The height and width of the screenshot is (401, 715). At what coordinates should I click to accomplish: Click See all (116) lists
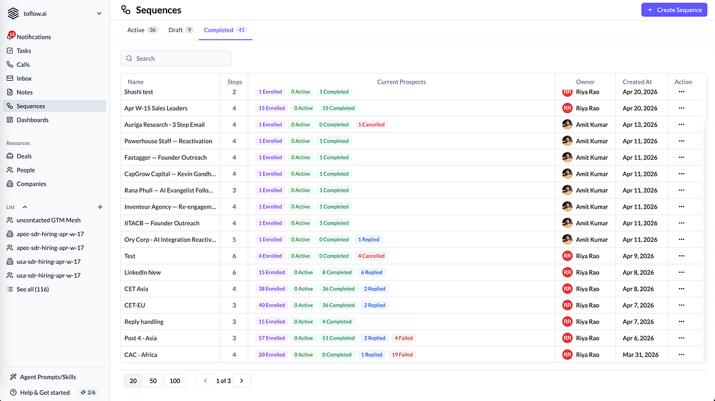[32, 289]
